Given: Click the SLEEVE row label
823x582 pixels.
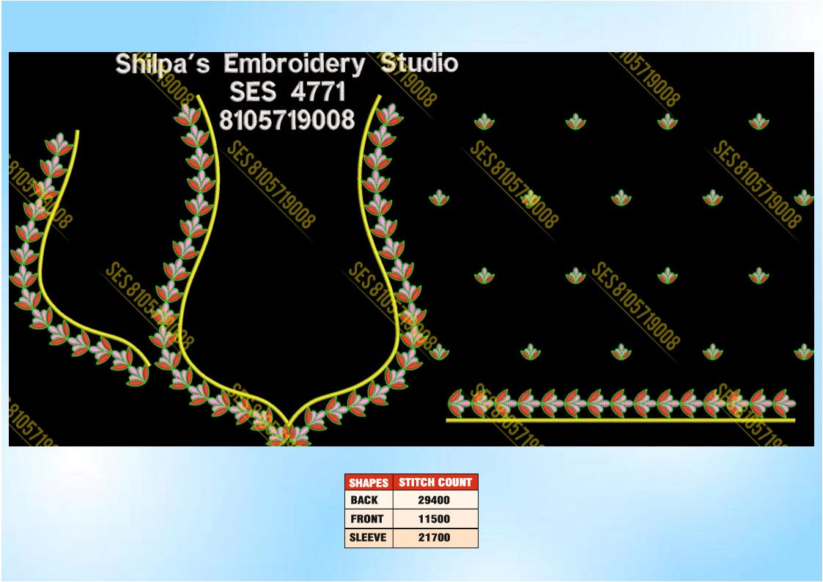Looking at the screenshot, I should pos(368,537).
